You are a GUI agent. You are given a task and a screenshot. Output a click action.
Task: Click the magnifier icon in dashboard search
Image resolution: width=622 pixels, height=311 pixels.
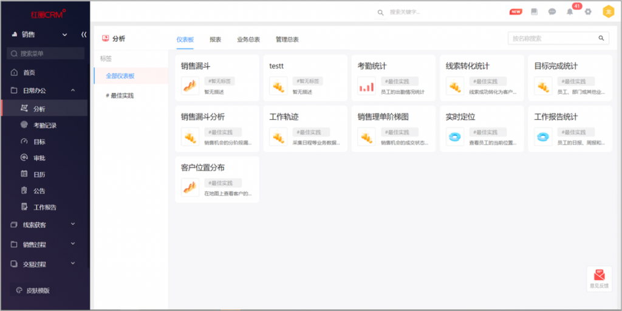[601, 38]
